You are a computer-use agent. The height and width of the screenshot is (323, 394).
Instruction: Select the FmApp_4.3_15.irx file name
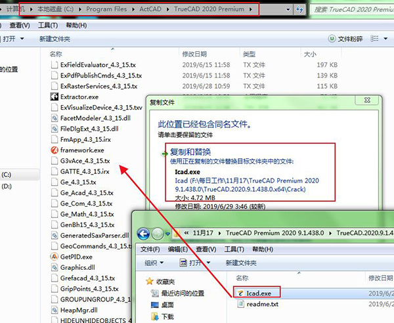click(85, 139)
